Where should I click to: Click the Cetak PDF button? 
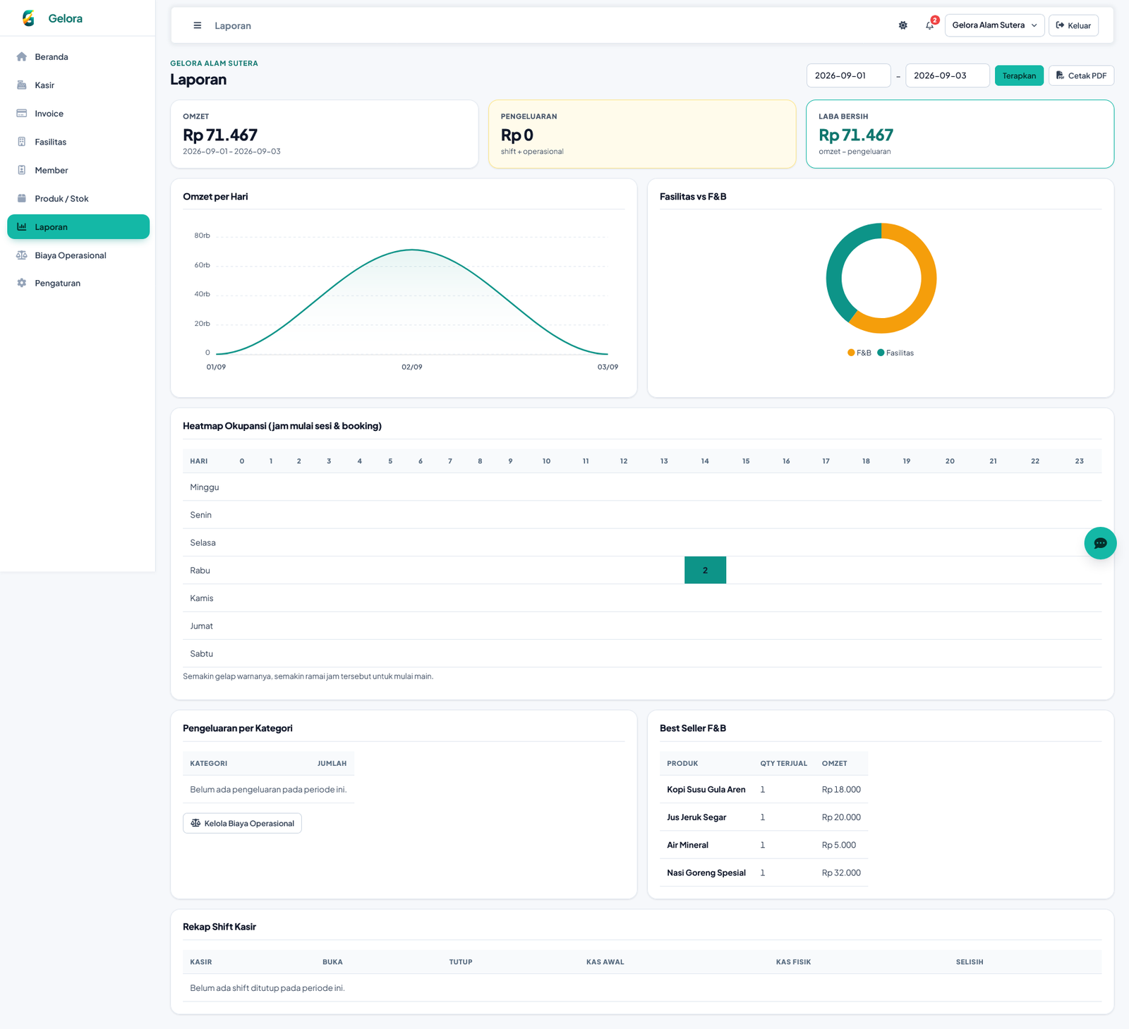tap(1081, 75)
